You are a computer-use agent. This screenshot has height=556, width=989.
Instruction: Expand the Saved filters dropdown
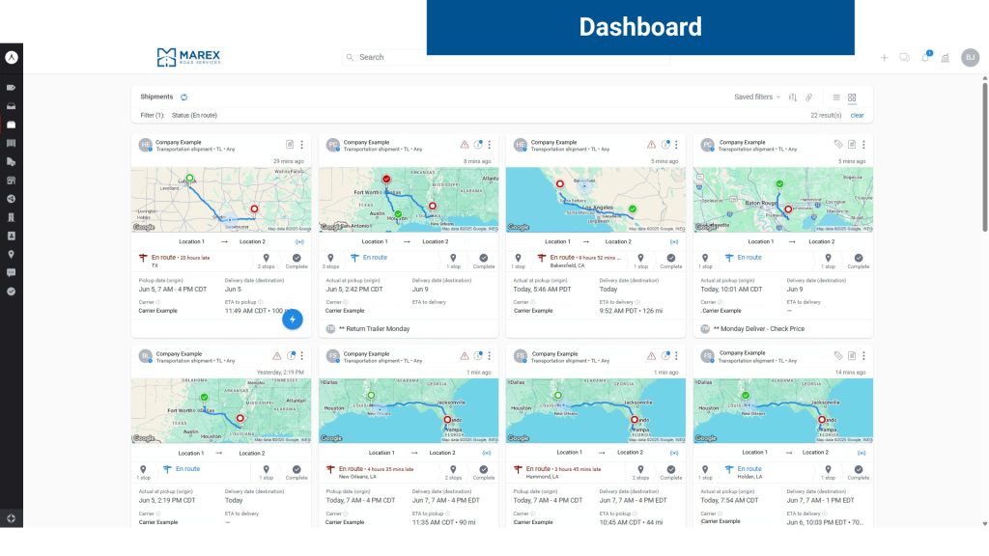point(757,97)
